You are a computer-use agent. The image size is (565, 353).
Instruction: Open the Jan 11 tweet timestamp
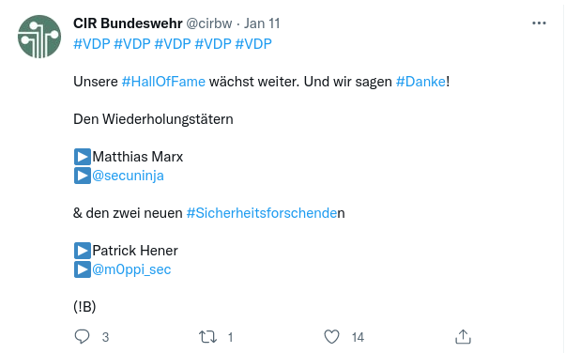point(262,23)
